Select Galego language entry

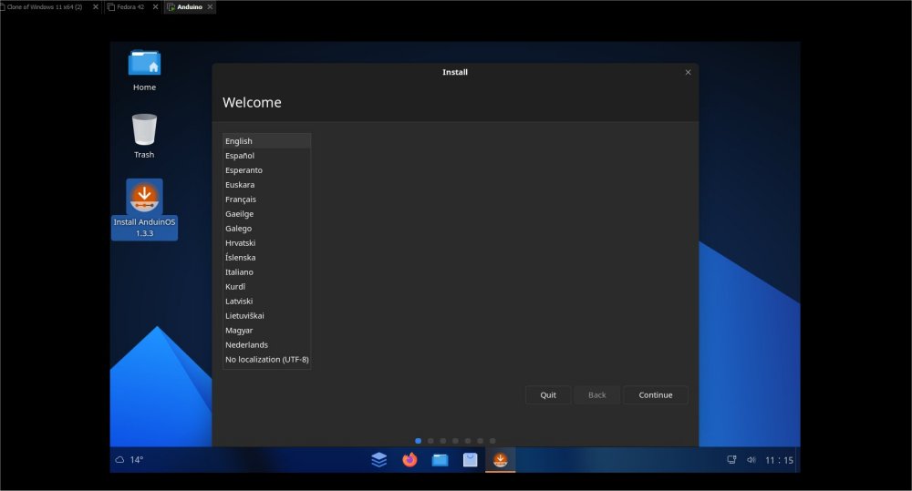(x=266, y=229)
